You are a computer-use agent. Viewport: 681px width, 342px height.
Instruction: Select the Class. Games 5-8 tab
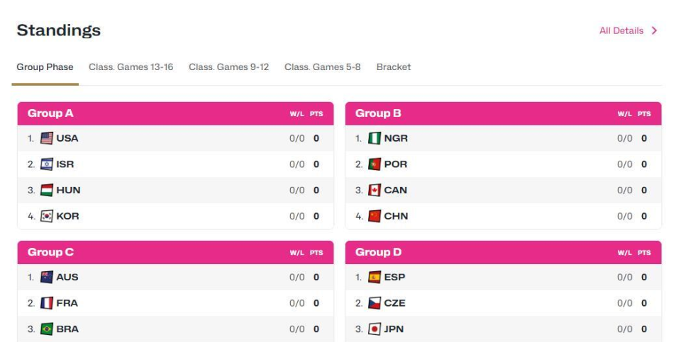coord(322,67)
